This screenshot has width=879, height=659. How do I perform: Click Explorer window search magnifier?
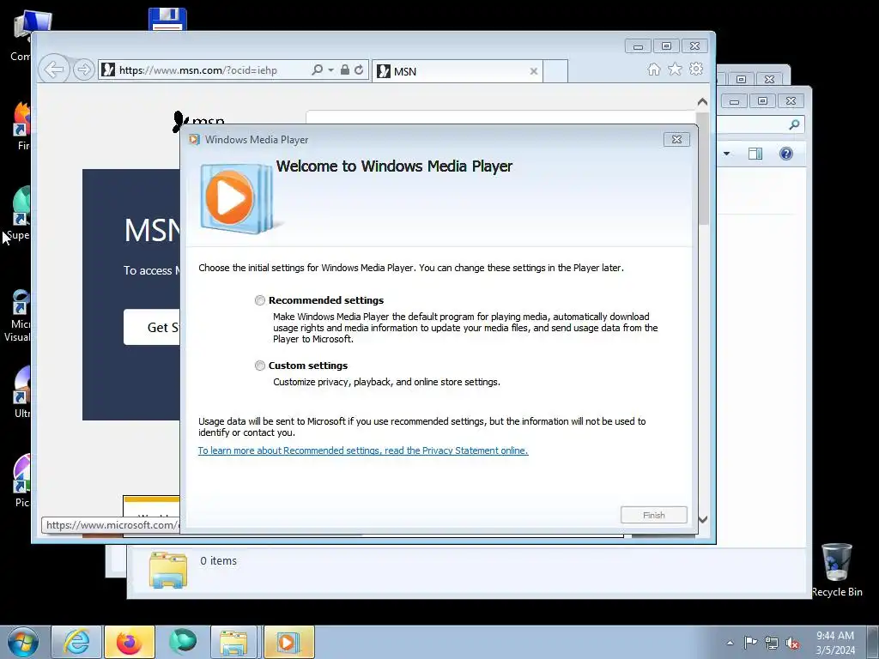(794, 124)
